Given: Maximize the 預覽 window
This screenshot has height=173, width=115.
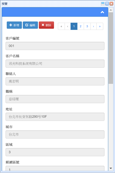Looking at the screenshot, I should (107, 4).
